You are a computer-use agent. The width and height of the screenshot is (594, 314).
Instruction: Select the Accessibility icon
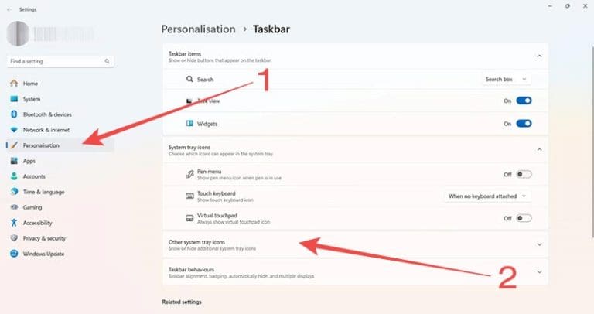(x=13, y=223)
